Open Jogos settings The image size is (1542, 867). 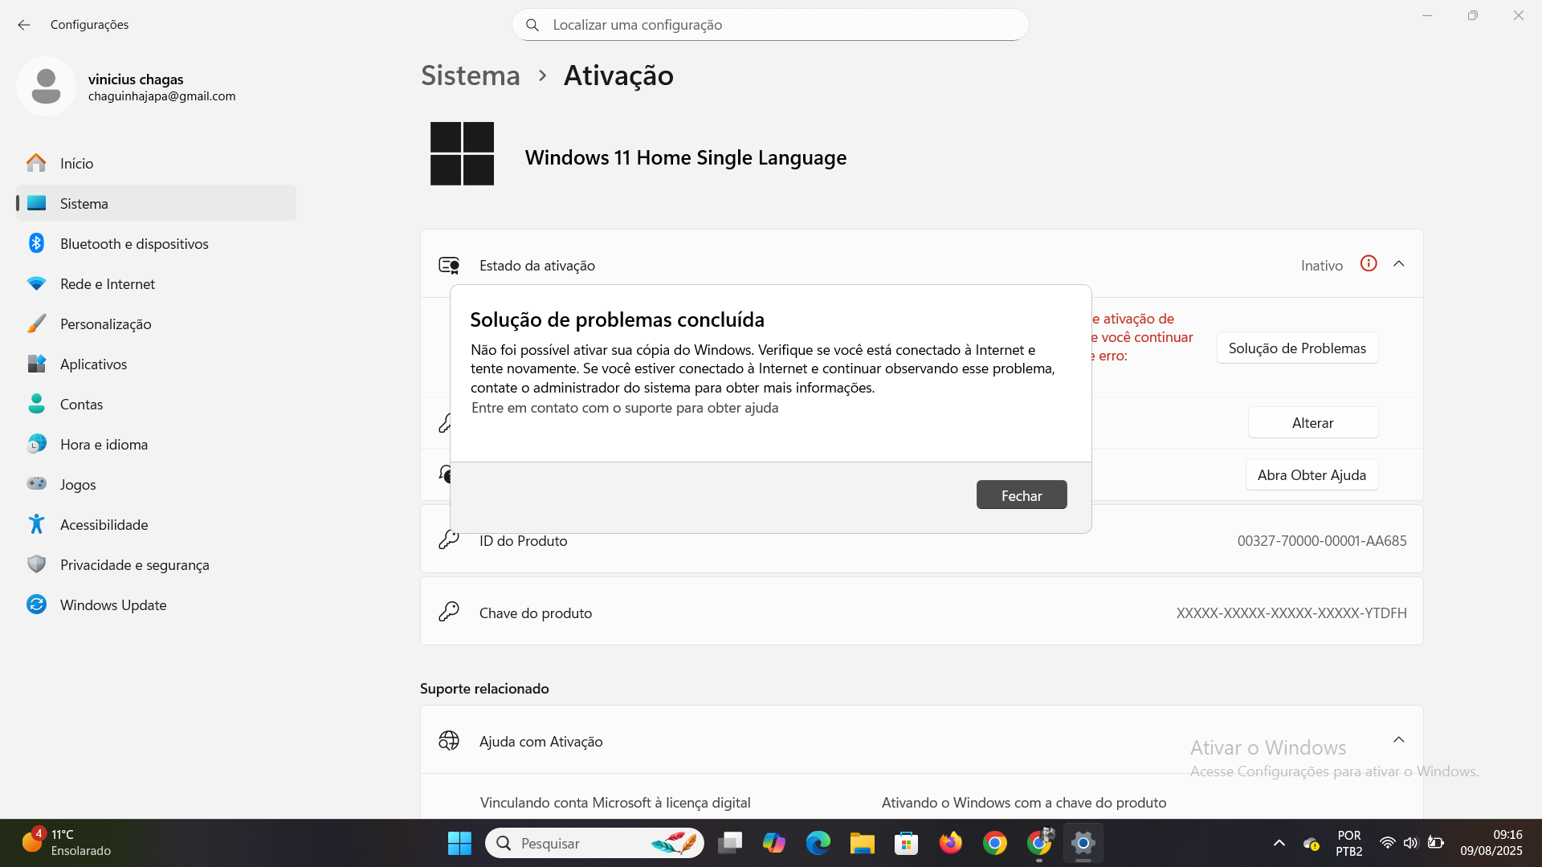coord(156,484)
